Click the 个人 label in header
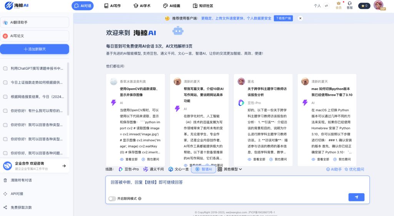 [x=317, y=6]
